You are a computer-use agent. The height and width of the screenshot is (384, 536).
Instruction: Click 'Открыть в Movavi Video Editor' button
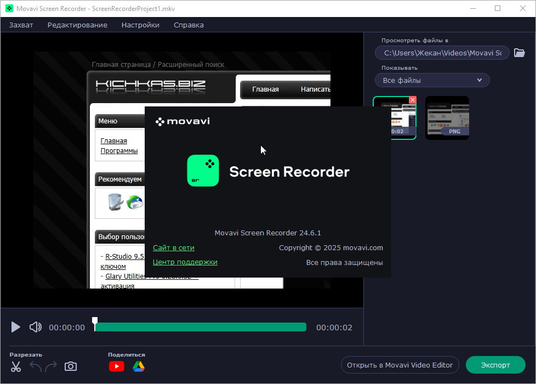pyautogui.click(x=400, y=365)
